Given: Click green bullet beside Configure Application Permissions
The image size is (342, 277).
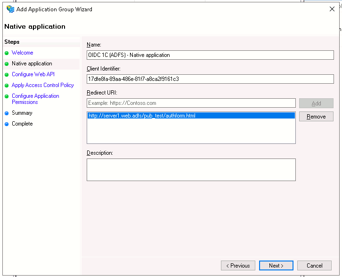Looking at the screenshot, I should click(x=7, y=96).
